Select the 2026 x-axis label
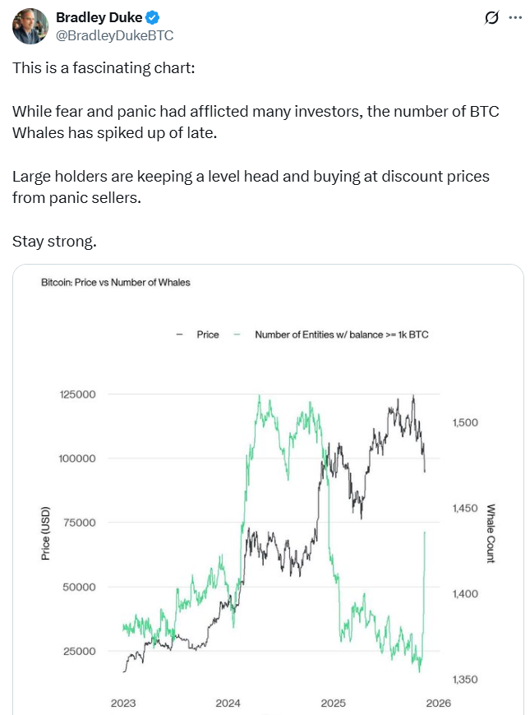 click(438, 703)
